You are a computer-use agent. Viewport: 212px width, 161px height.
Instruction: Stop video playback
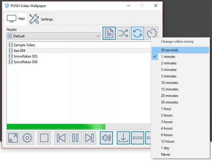tap(44, 138)
